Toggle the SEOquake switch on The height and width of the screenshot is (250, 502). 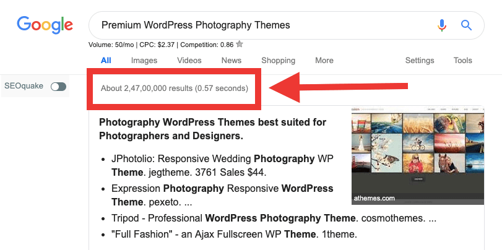point(58,87)
